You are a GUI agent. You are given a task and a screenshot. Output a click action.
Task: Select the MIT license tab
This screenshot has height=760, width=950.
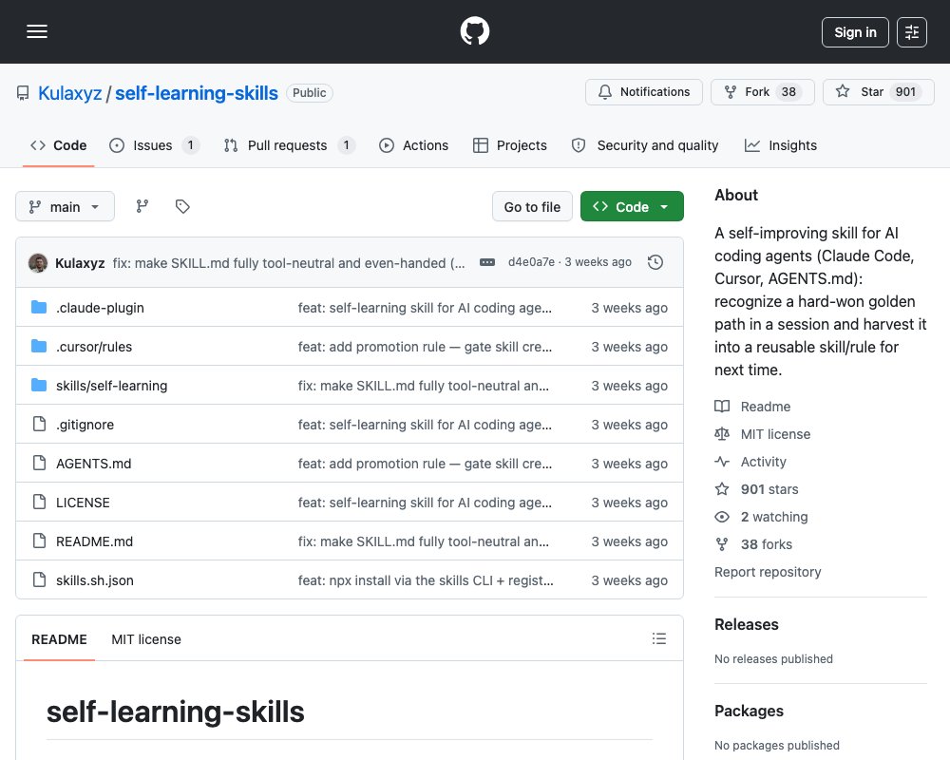point(146,639)
